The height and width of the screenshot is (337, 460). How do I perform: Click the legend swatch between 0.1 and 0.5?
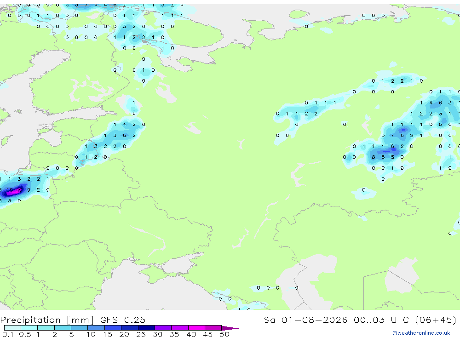[12, 328]
